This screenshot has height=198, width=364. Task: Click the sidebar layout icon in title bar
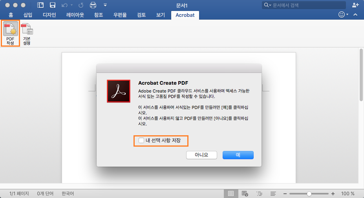coord(40,5)
